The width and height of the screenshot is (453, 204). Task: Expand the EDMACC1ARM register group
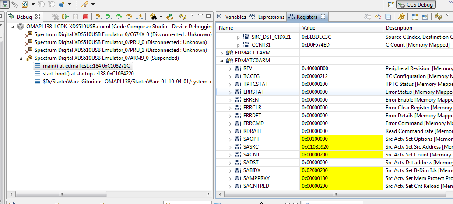point(222,53)
